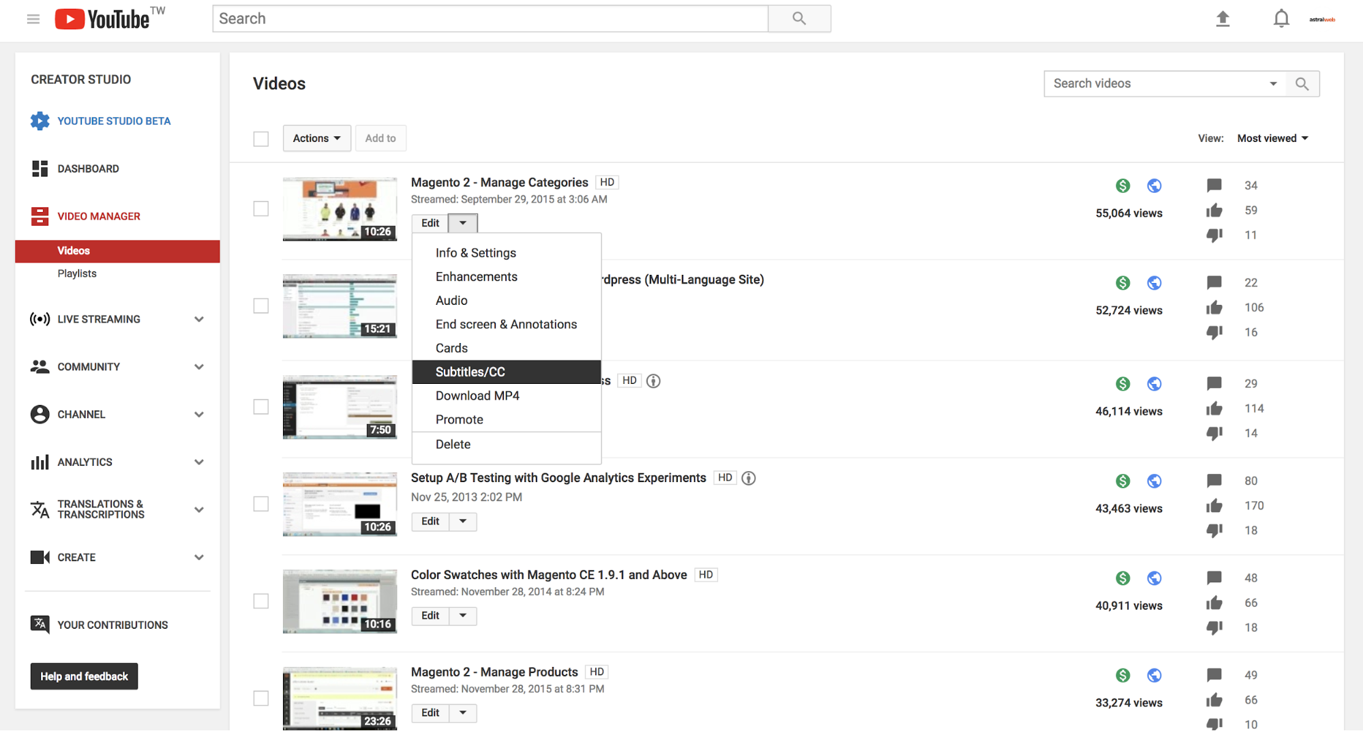
Task: Check the Magento 2 Manage Categories video
Action: click(260, 209)
